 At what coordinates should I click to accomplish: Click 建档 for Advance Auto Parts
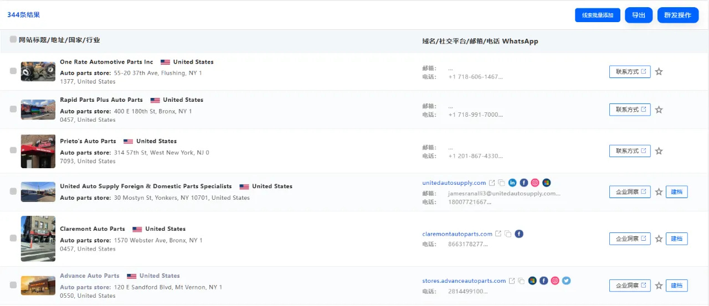(x=676, y=286)
